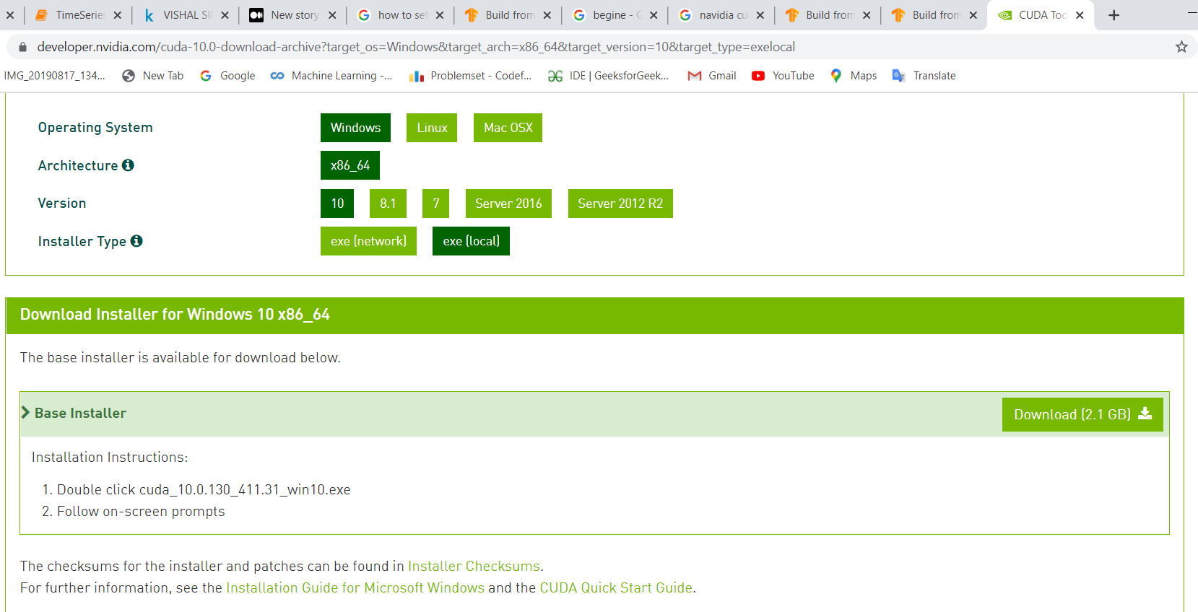1198x612 pixels.
Task: Click the installer filename cuda_10.0.130_411.31_win10.exe text
Action: [245, 490]
